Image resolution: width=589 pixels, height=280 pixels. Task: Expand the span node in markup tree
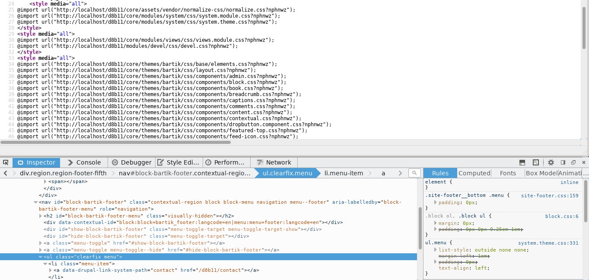[x=45, y=182]
